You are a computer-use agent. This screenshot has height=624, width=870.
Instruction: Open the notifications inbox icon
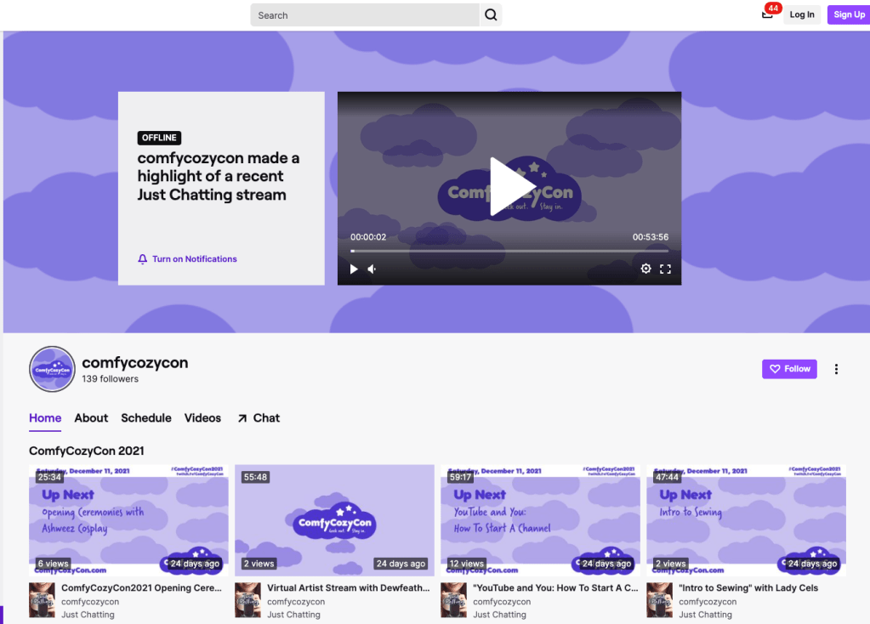pos(767,14)
